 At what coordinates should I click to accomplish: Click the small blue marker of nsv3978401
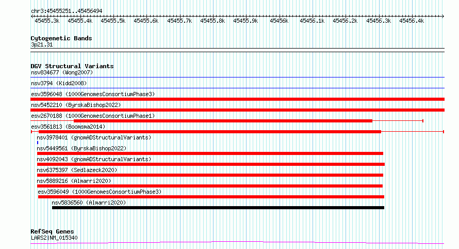38,143
